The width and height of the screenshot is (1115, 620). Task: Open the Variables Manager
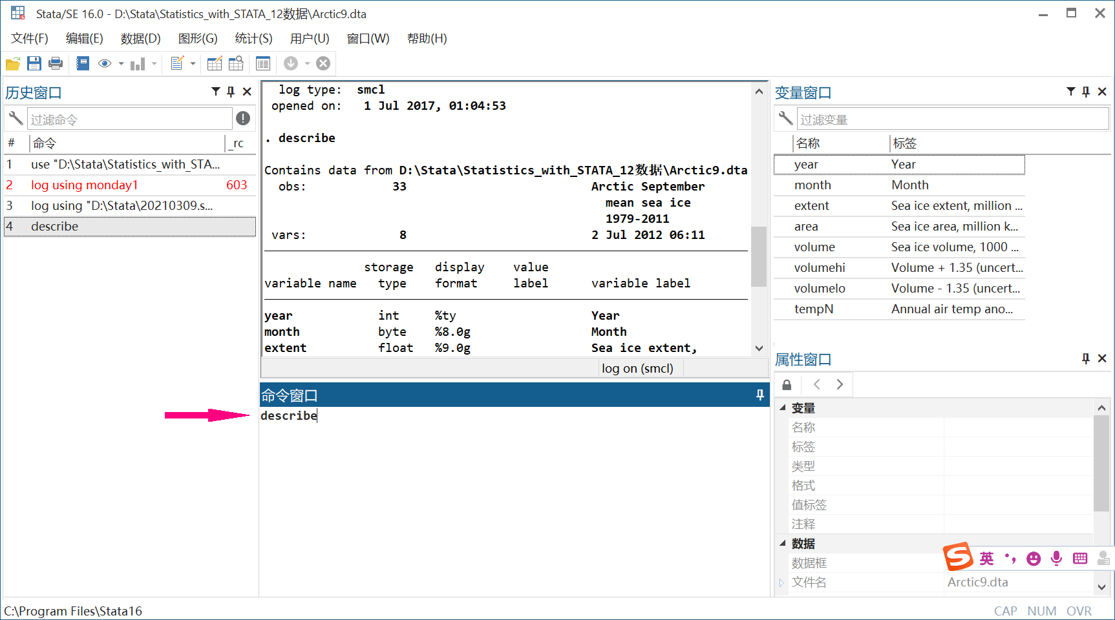click(x=263, y=63)
